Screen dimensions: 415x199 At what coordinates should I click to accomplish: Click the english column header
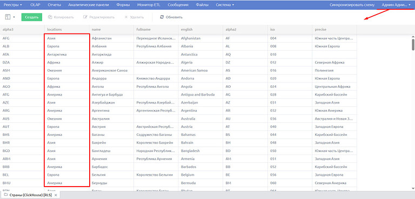(200, 29)
